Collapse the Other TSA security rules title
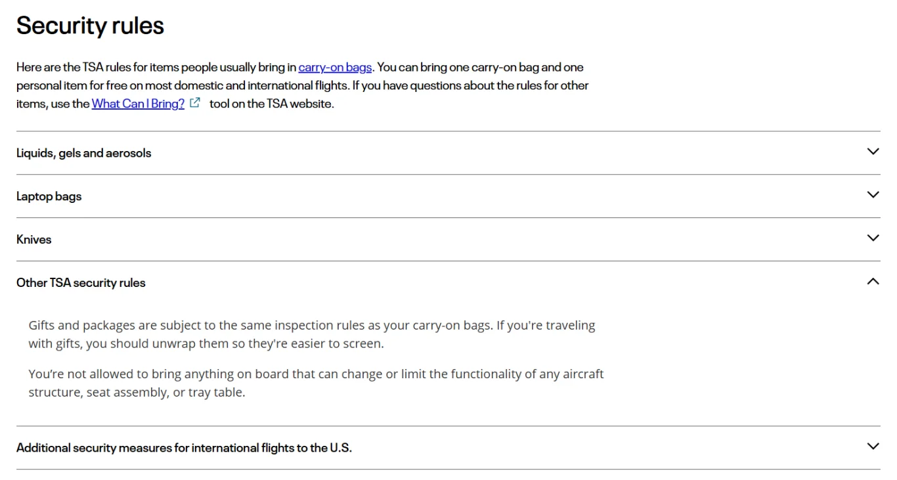This screenshot has height=480, width=897. pyautogui.click(x=81, y=283)
